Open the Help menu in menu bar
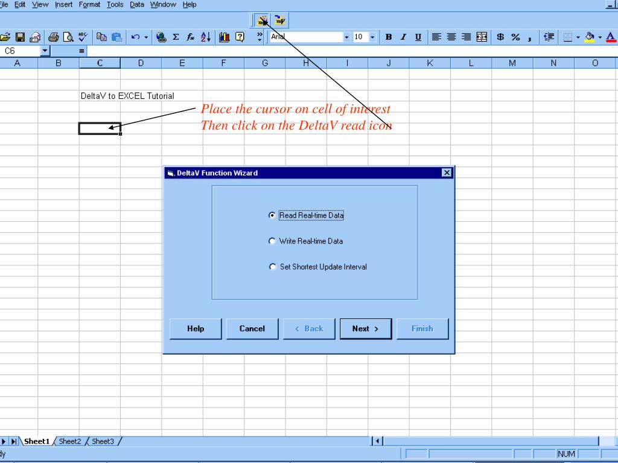The width and height of the screenshot is (618, 463). pyautogui.click(x=190, y=5)
